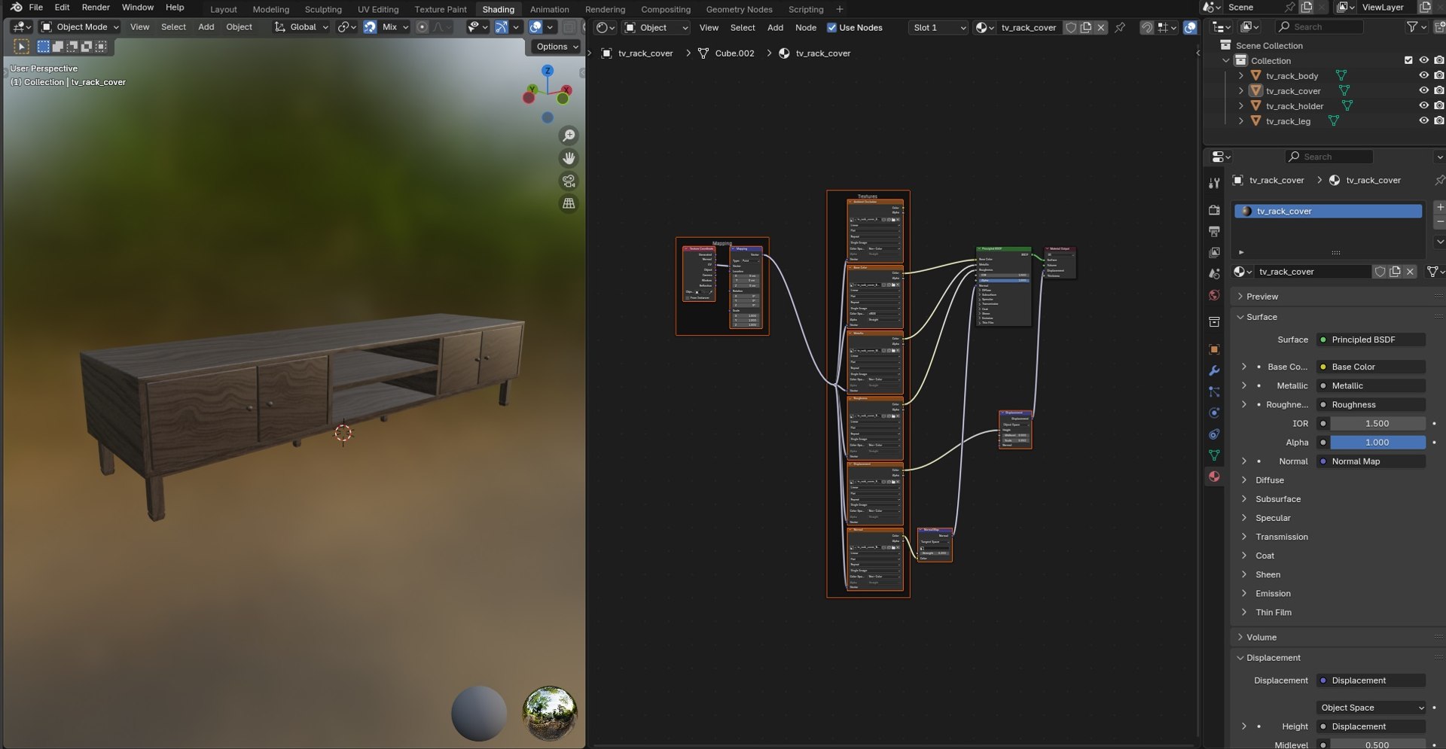Toggle visibility of tv_rack_leg
Screen dimensions: 1446x749
pyautogui.click(x=1423, y=120)
